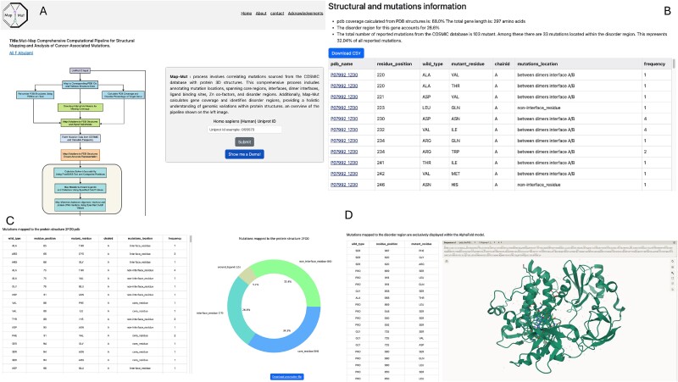
Task: Open the About nav link
Action: click(261, 14)
